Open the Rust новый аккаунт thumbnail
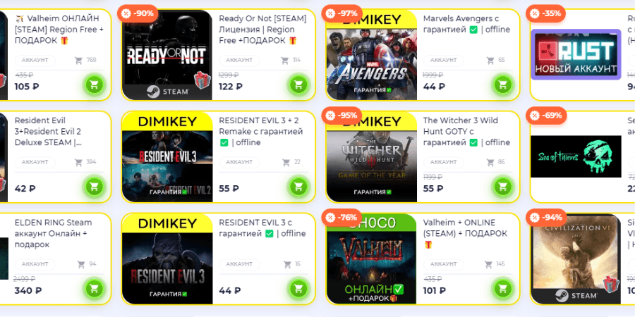 coord(576,54)
